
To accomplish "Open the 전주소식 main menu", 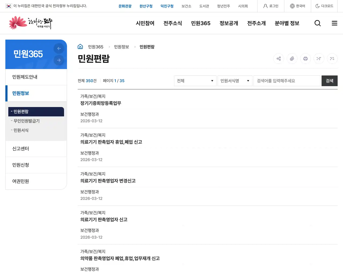I will pos(173,23).
